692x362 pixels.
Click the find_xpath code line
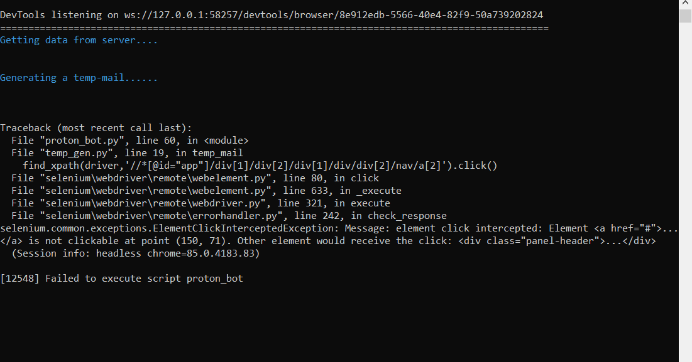pyautogui.click(x=260, y=166)
